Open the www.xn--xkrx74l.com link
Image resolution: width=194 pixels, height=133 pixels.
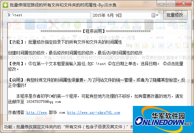tap(94, 112)
